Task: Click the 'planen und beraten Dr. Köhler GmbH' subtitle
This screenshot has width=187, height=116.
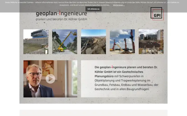Action: [61, 19]
